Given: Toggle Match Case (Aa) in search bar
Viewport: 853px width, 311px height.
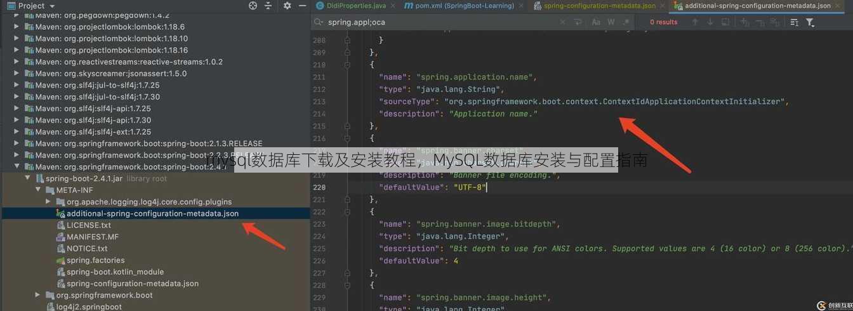Looking at the screenshot, I should pyautogui.click(x=596, y=22).
